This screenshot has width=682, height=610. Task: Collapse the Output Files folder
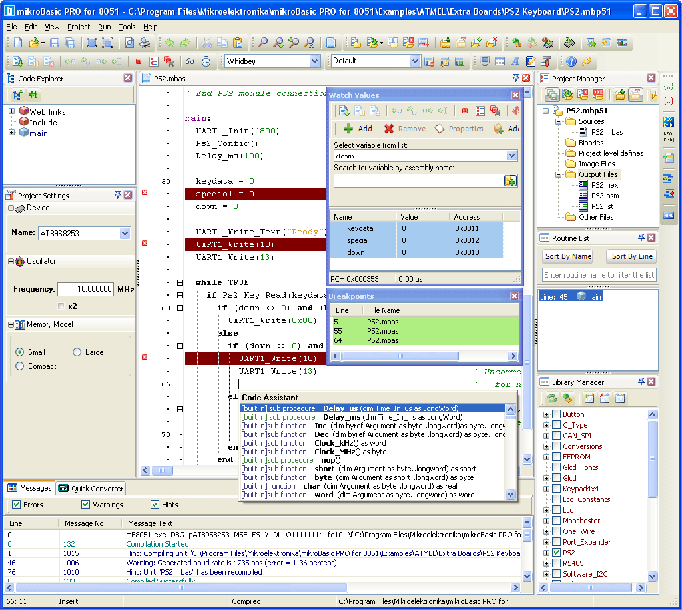coord(559,174)
